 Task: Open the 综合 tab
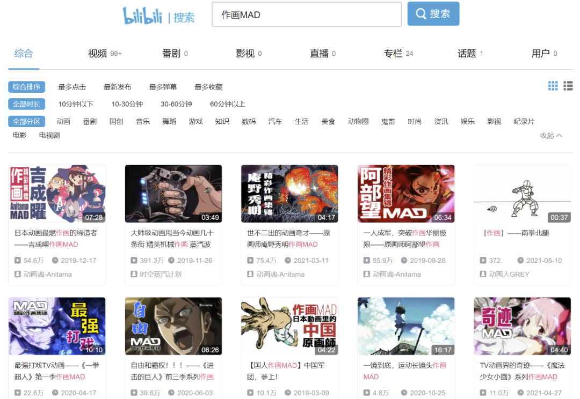pos(24,54)
